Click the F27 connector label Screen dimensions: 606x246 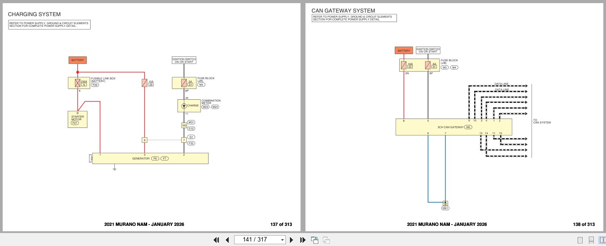tap(74, 123)
